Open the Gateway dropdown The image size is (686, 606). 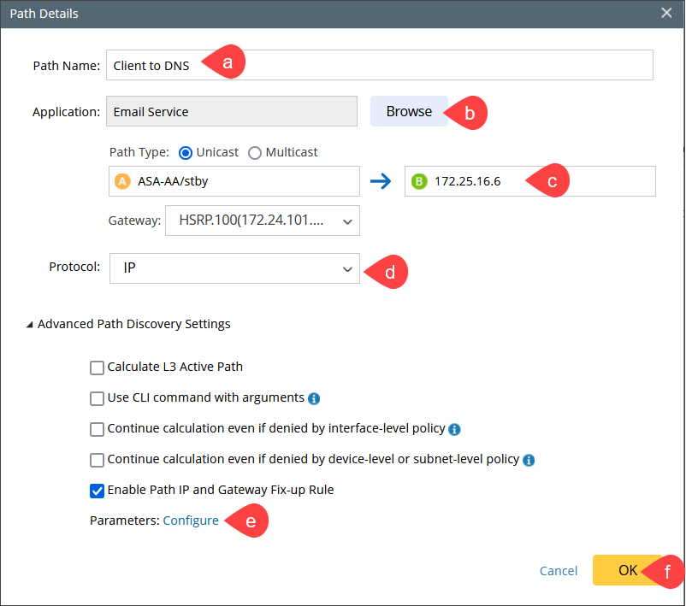[x=262, y=221]
